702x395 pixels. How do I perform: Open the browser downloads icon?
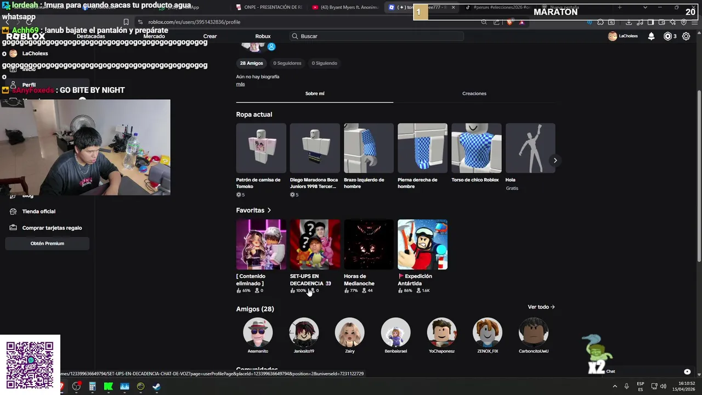point(629,22)
